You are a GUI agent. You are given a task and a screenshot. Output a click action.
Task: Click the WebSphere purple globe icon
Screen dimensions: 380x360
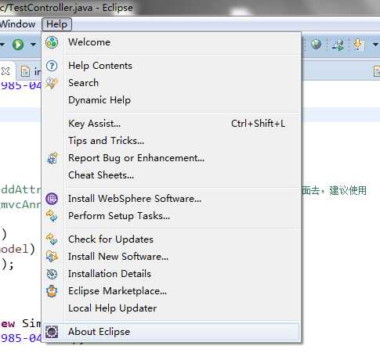click(52, 199)
